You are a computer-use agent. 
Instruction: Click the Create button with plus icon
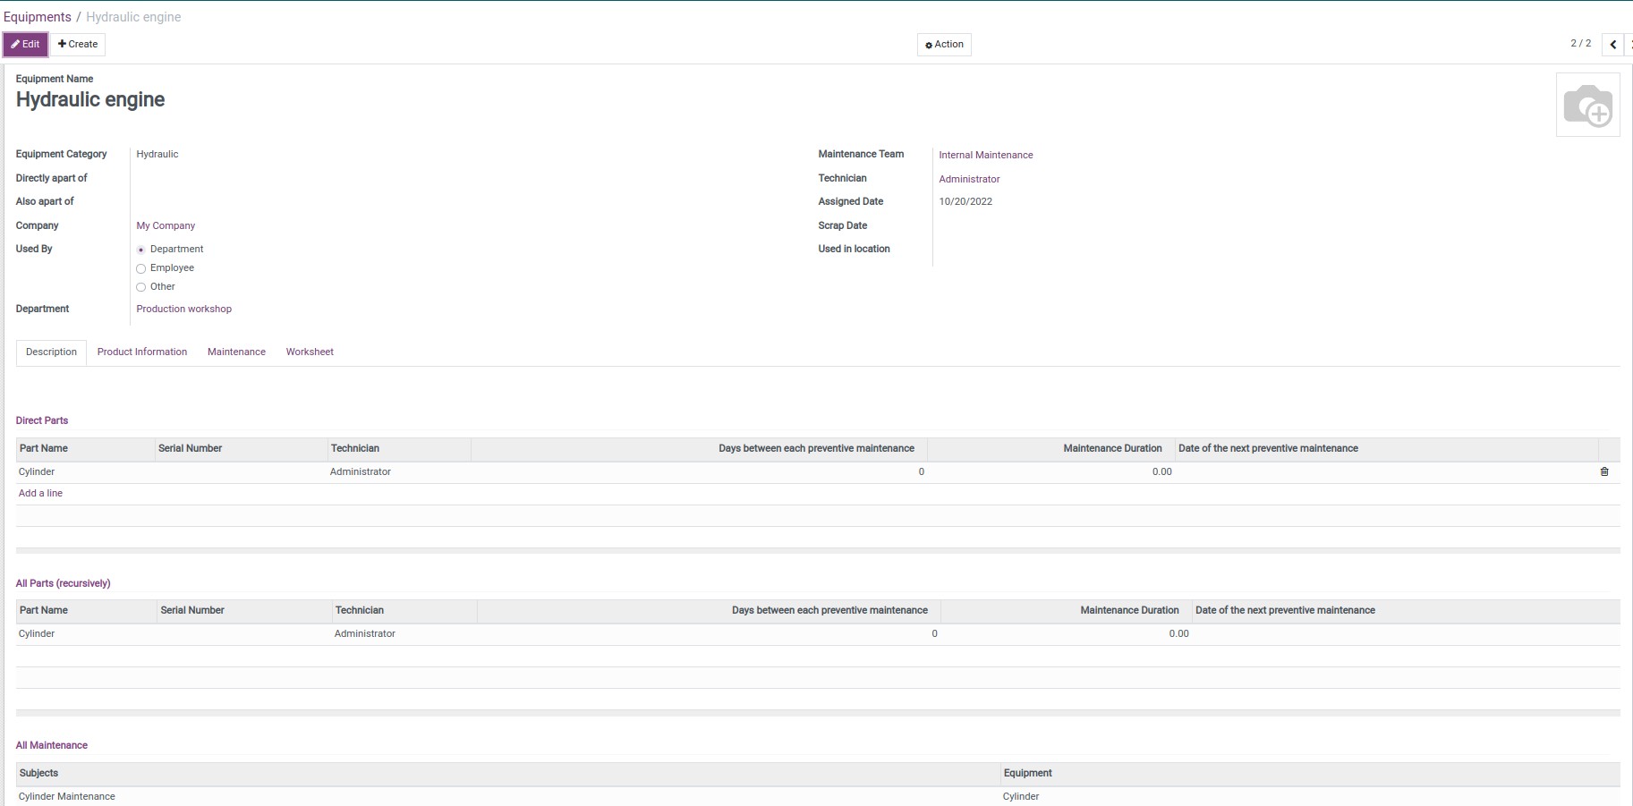tap(78, 45)
